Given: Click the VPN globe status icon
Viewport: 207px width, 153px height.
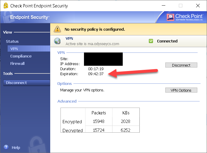Looking at the screenshot, I should click(x=57, y=41).
